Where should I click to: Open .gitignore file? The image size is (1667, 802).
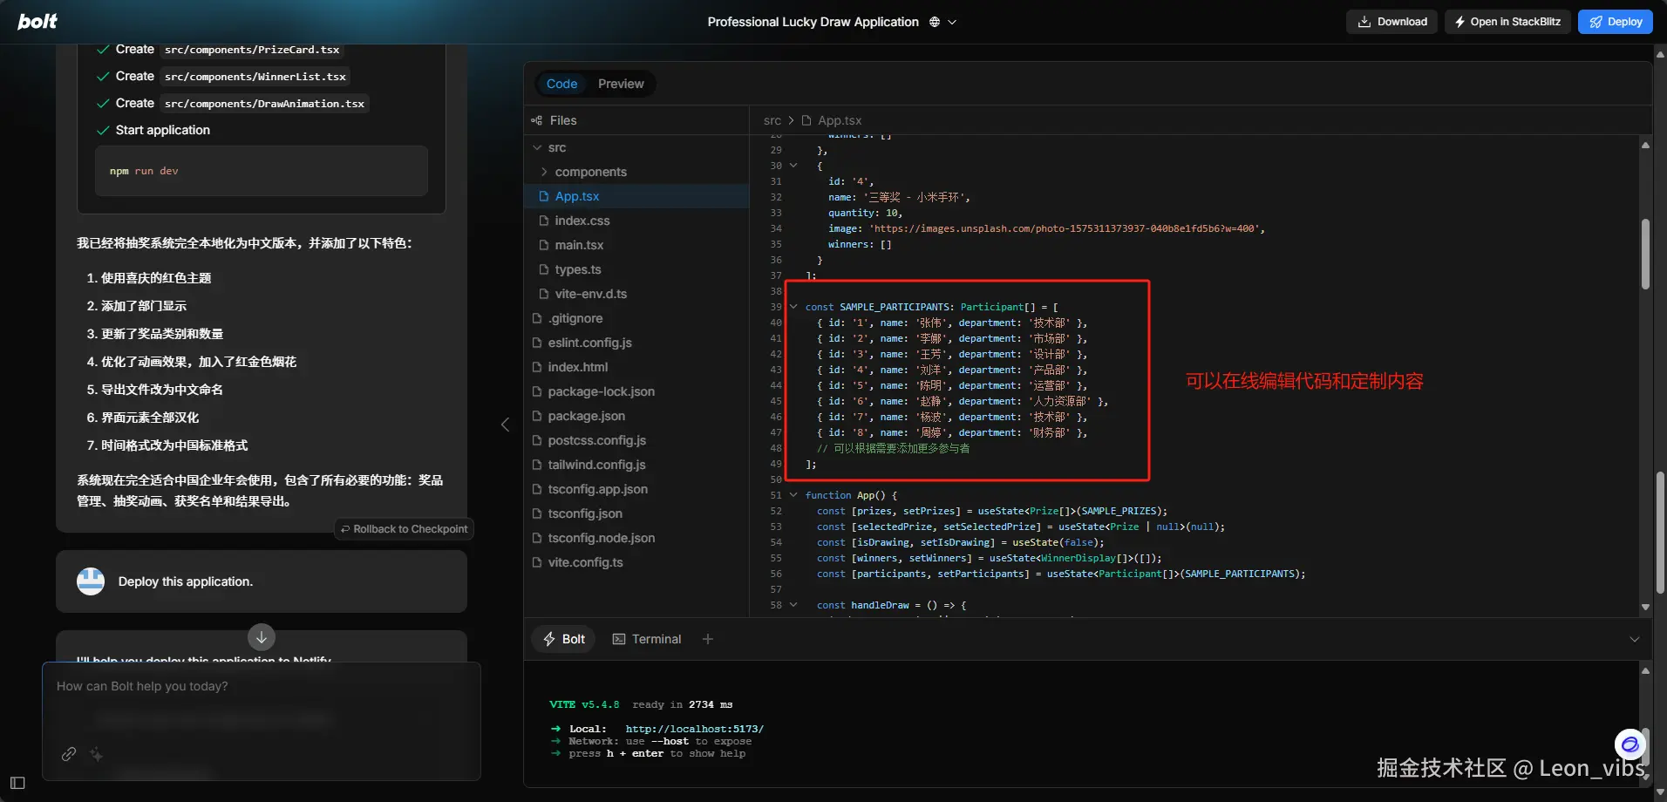point(636,318)
